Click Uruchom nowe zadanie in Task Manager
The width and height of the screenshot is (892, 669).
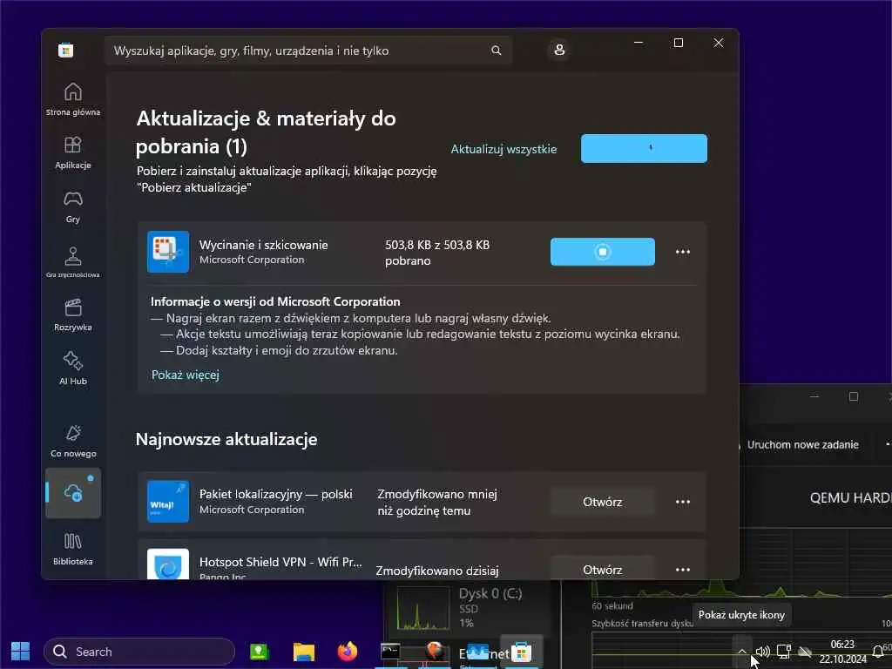[802, 445]
